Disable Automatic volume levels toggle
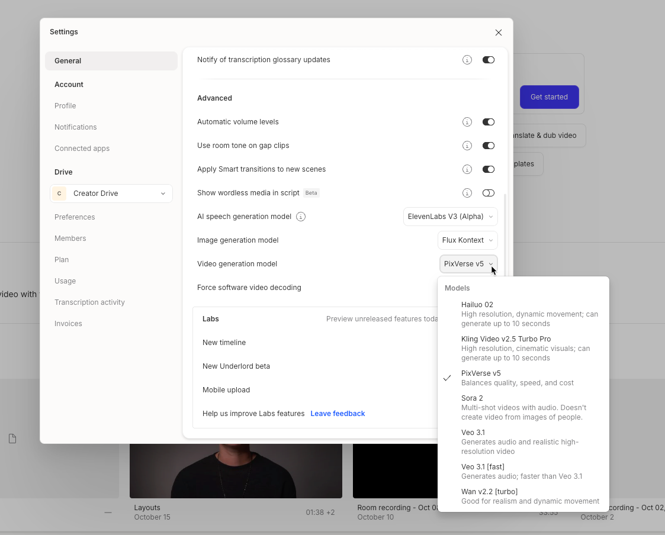 coord(488,122)
